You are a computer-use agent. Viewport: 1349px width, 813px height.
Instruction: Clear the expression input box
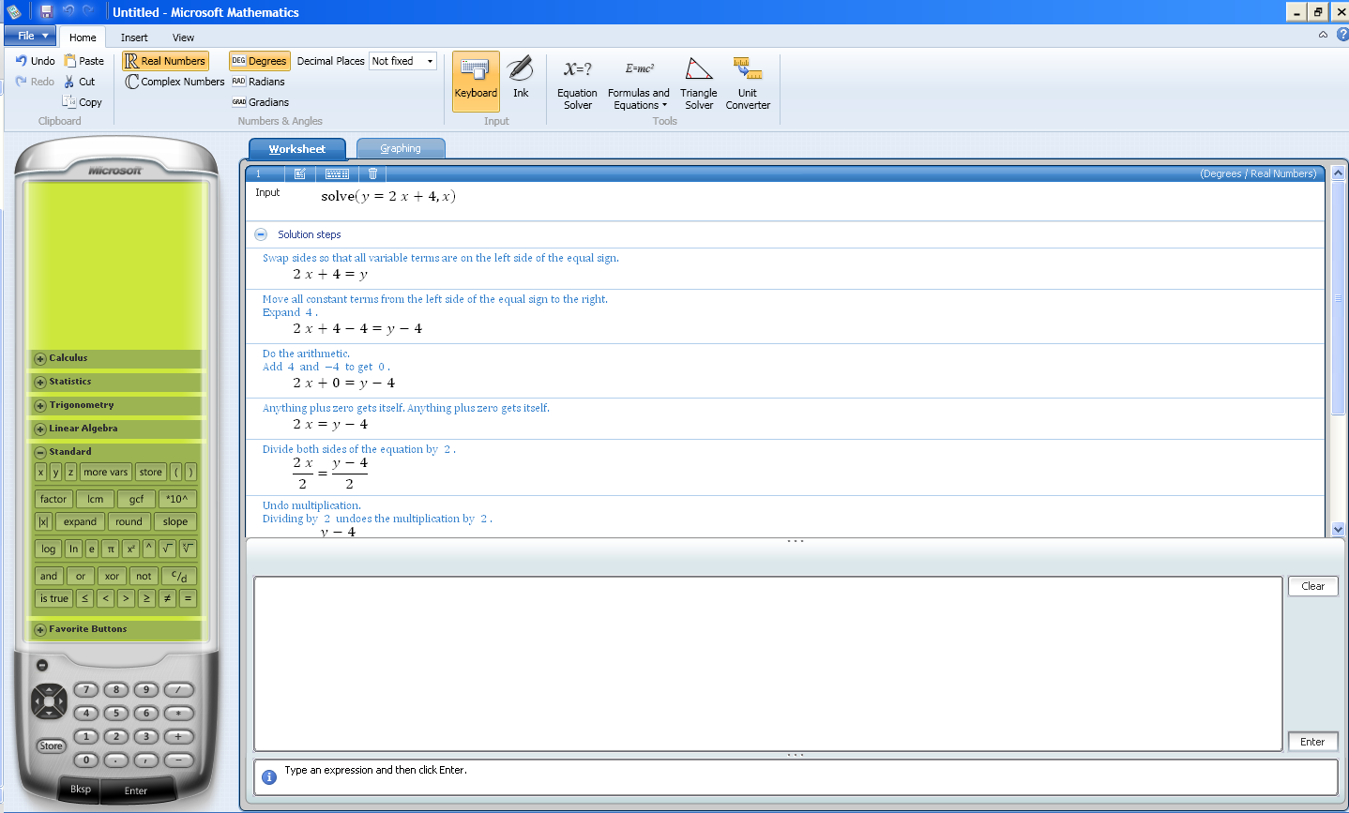1312,586
